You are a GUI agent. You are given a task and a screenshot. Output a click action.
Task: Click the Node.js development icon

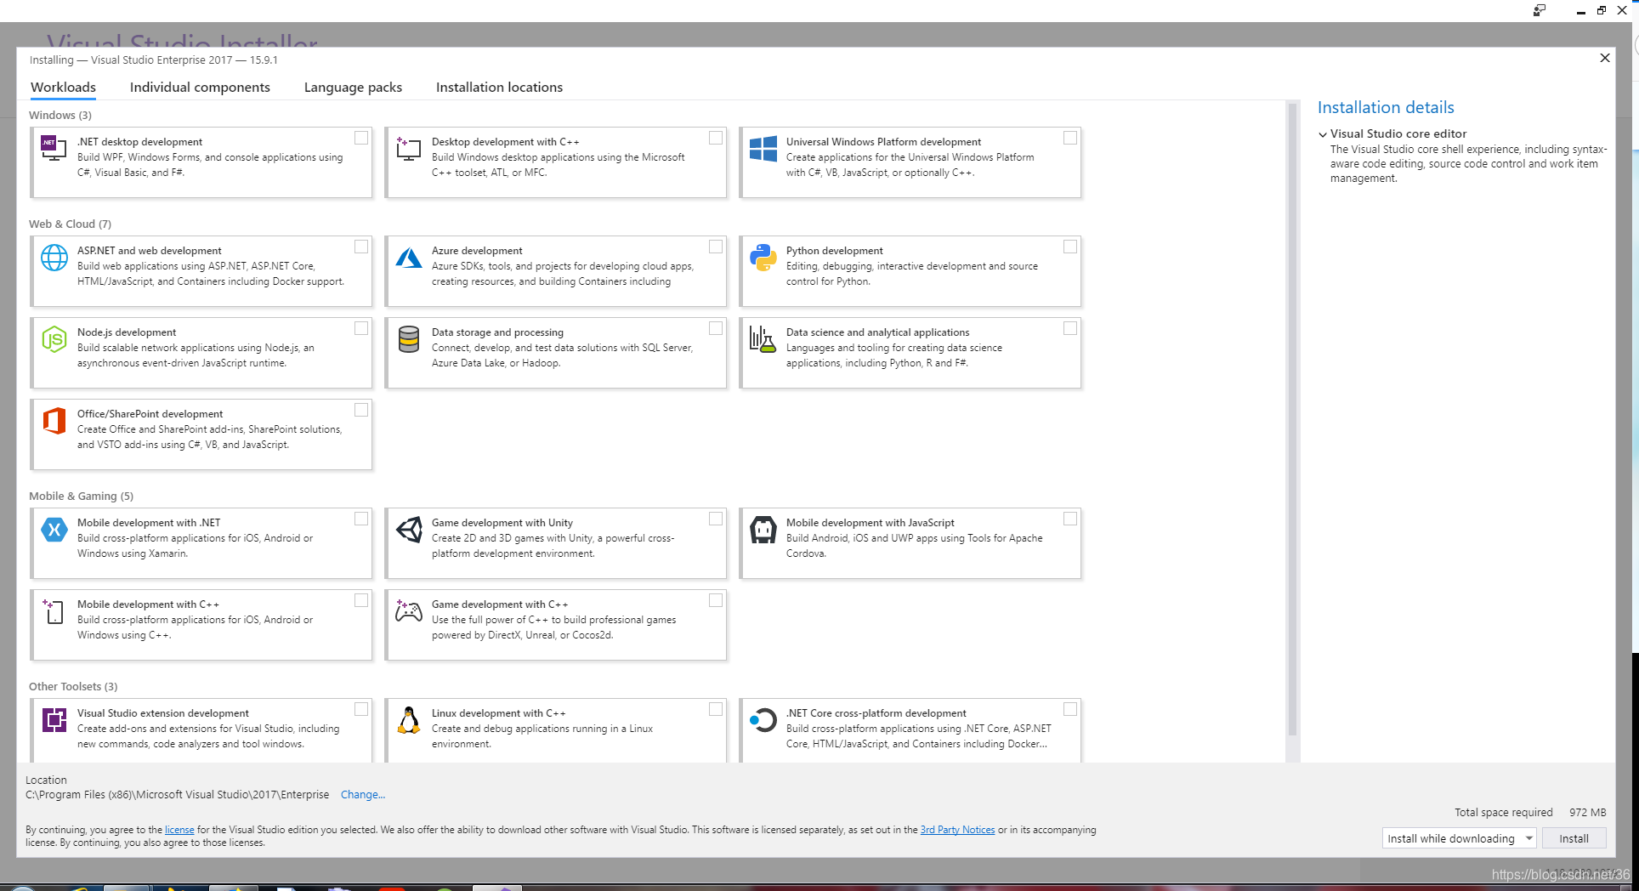54,339
